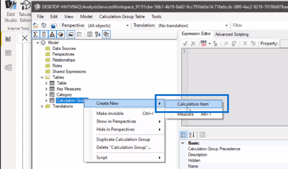Open the Edit menu
Screen dimensions: 288x169
(x=54, y=17)
